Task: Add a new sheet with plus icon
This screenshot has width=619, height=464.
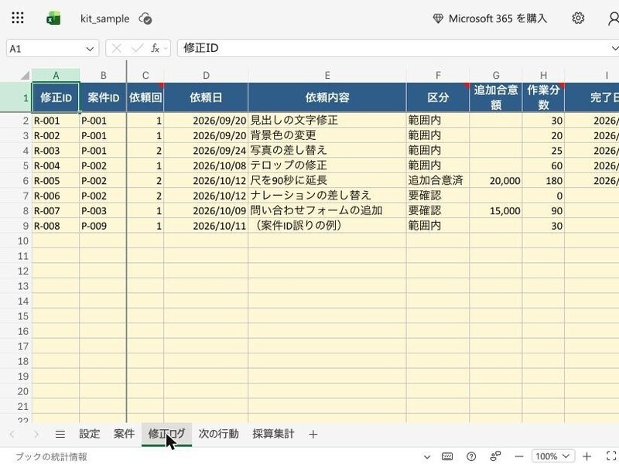Action: pyautogui.click(x=313, y=435)
